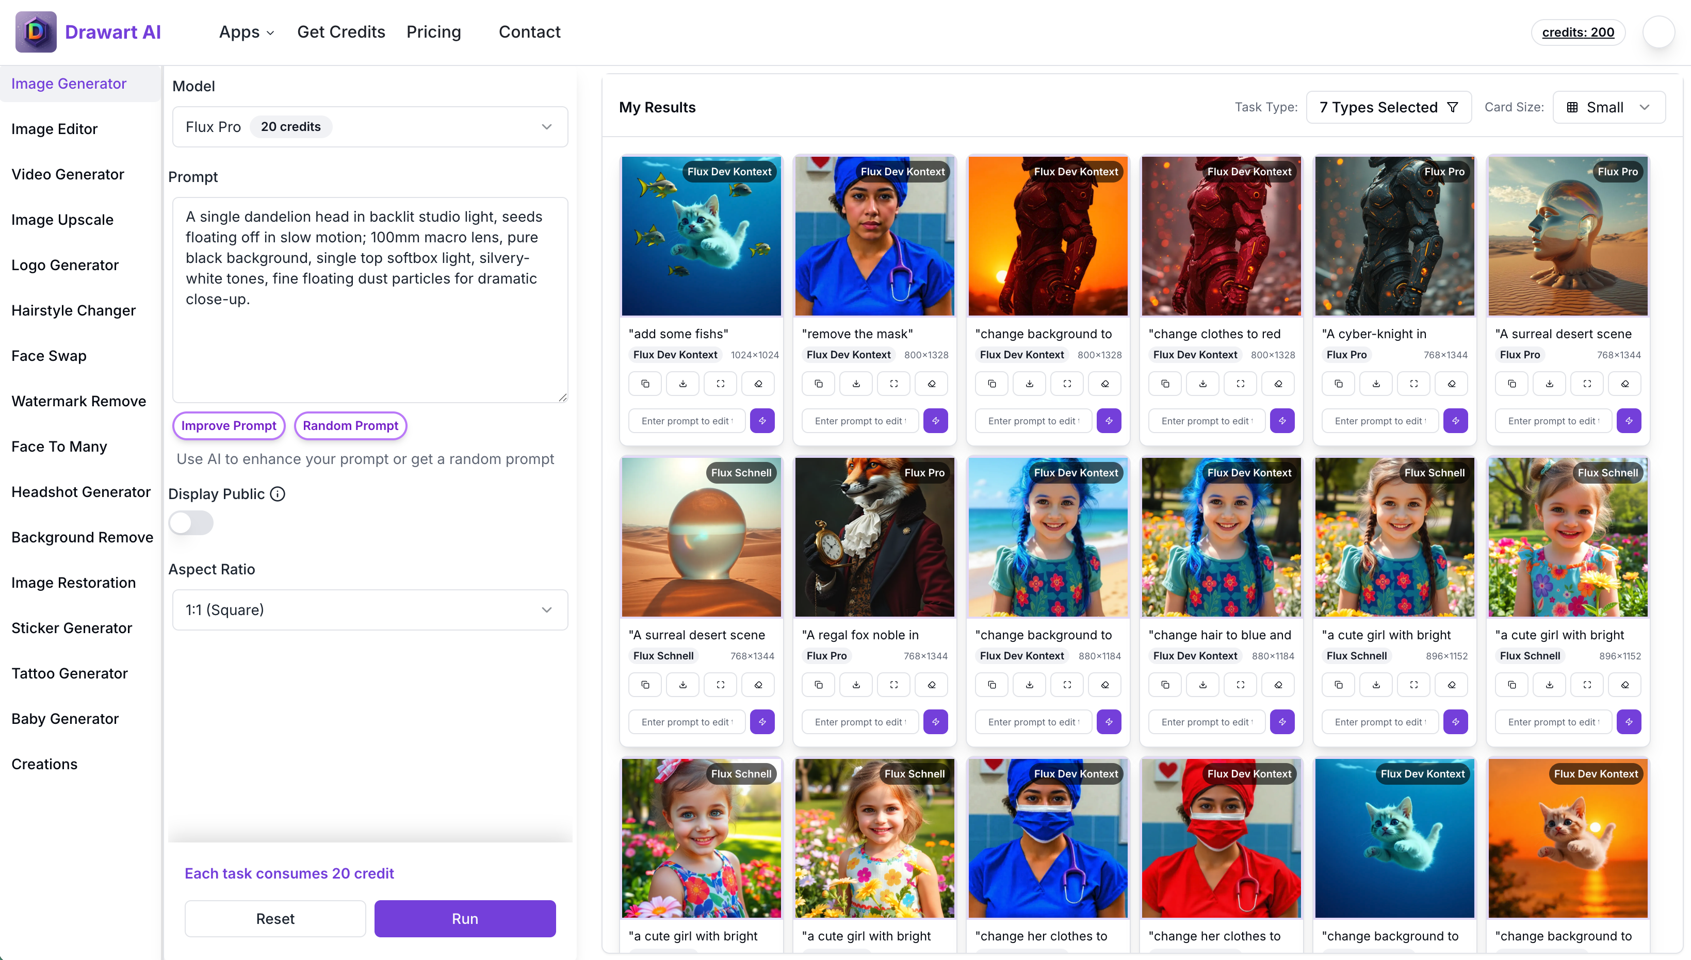The width and height of the screenshot is (1691, 960).
Task: Open the Aspect Ratio 1:1 (Square) dropdown
Action: pyautogui.click(x=370, y=610)
